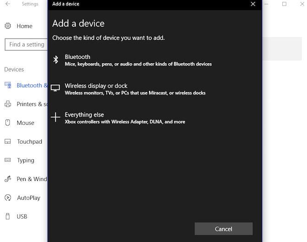
Task: Click the Devices heading in sidebar
Action: pyautogui.click(x=14, y=70)
